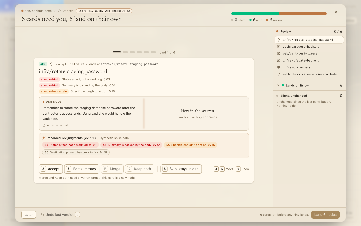The height and width of the screenshot is (226, 361).
Task: Jump to card 3 pagination pill
Action: 132,52
